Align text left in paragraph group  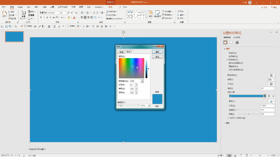coord(82,17)
